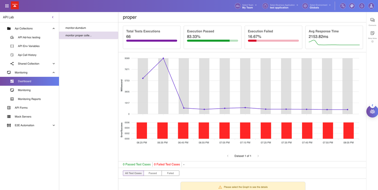The height and width of the screenshot is (190, 378).
Task: Filter by All Test Cases
Action: tap(133, 173)
